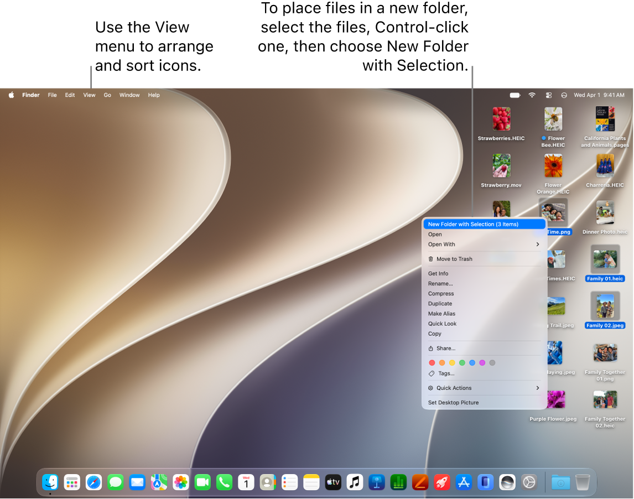The image size is (634, 499).
Task: Apply the orange tag color
Action: click(x=442, y=363)
